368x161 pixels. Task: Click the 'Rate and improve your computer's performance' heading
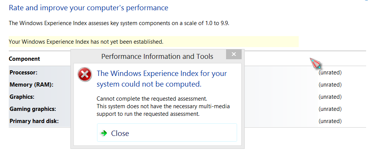88,8
